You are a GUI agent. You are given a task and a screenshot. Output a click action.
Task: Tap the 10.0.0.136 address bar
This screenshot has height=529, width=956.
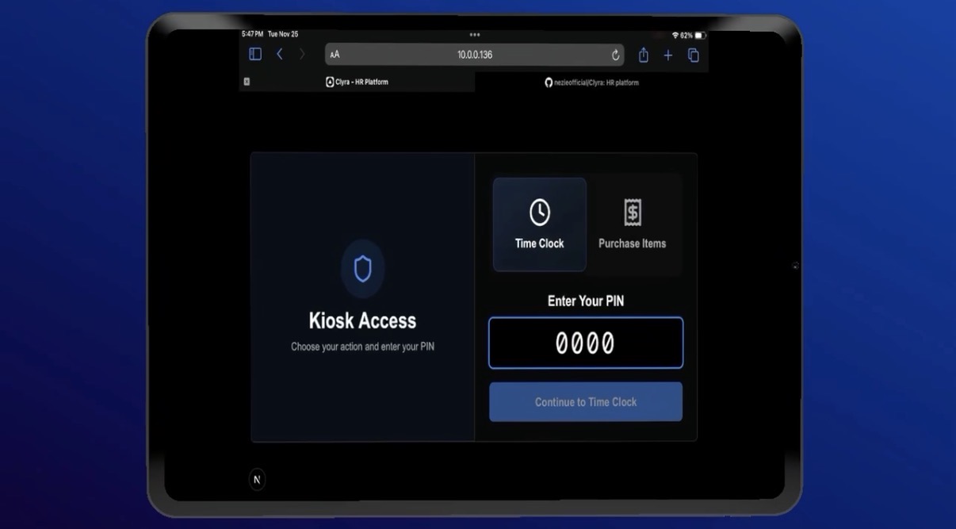point(474,55)
